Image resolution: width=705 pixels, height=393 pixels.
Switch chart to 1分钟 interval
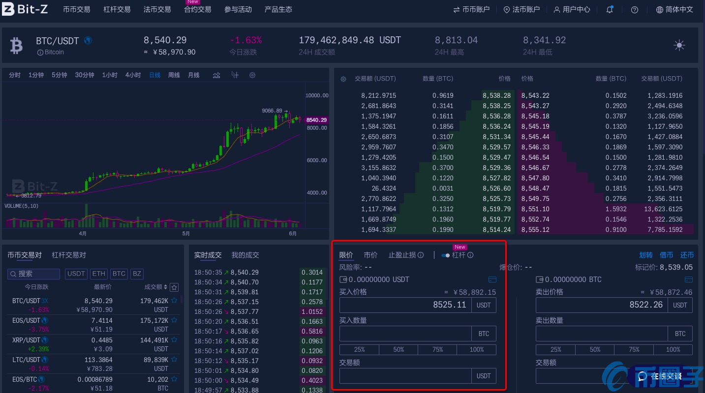click(x=36, y=75)
